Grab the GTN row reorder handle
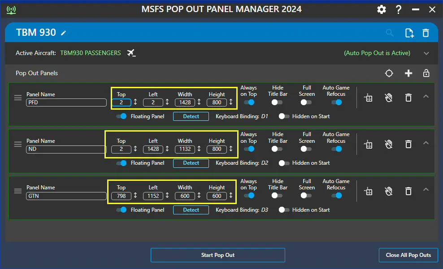The image size is (443, 269). click(x=18, y=191)
